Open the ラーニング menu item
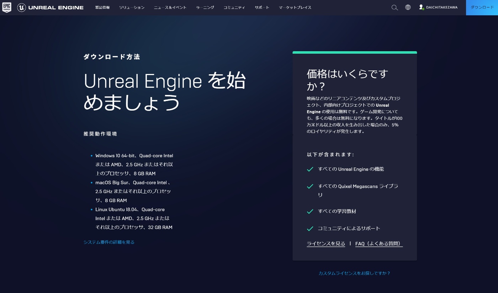This screenshot has width=498, height=293. (x=205, y=7)
